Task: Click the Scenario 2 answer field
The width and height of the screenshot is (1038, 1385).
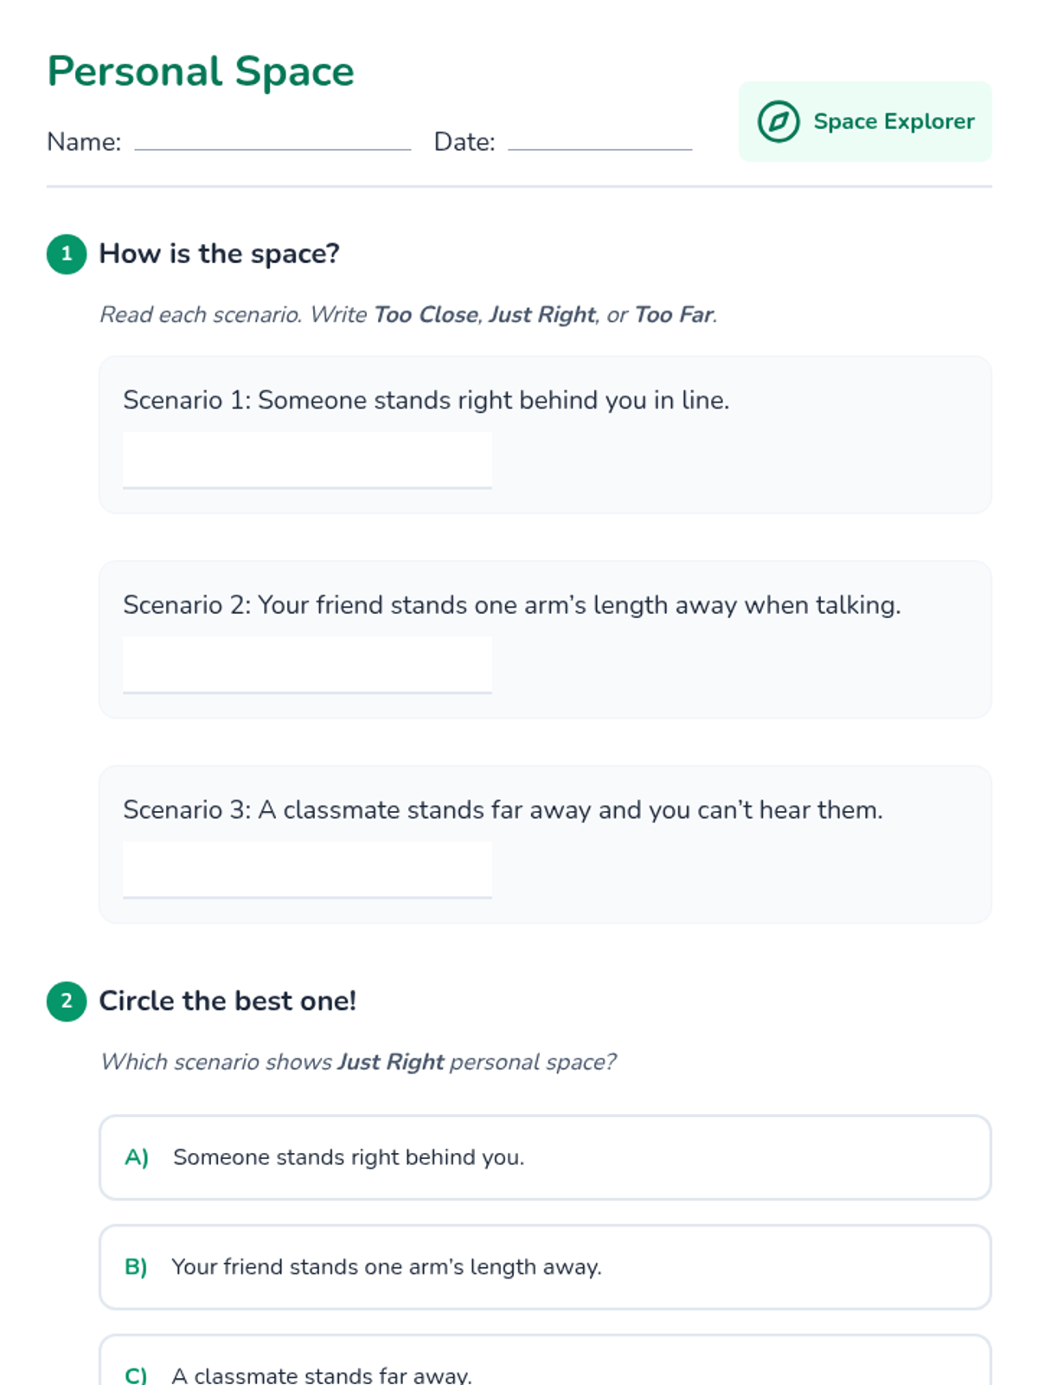Action: point(307,665)
